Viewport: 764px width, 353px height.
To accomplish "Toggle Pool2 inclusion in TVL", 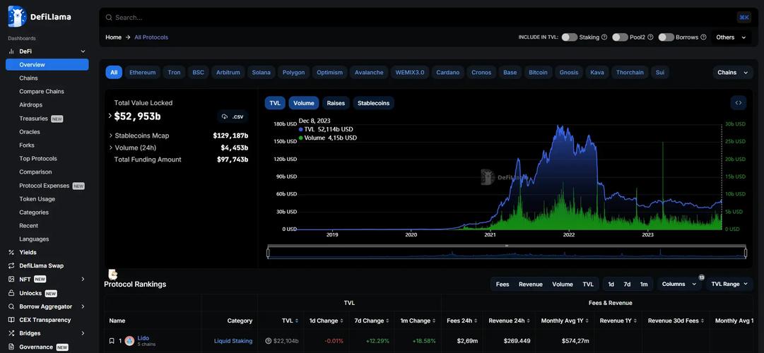I will pos(620,37).
